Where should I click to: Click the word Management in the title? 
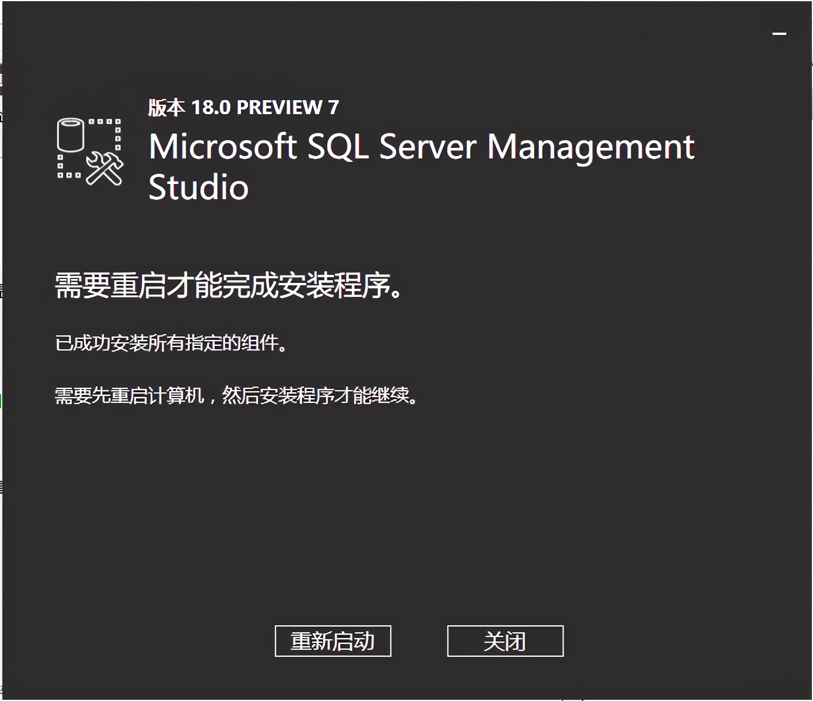pos(591,147)
